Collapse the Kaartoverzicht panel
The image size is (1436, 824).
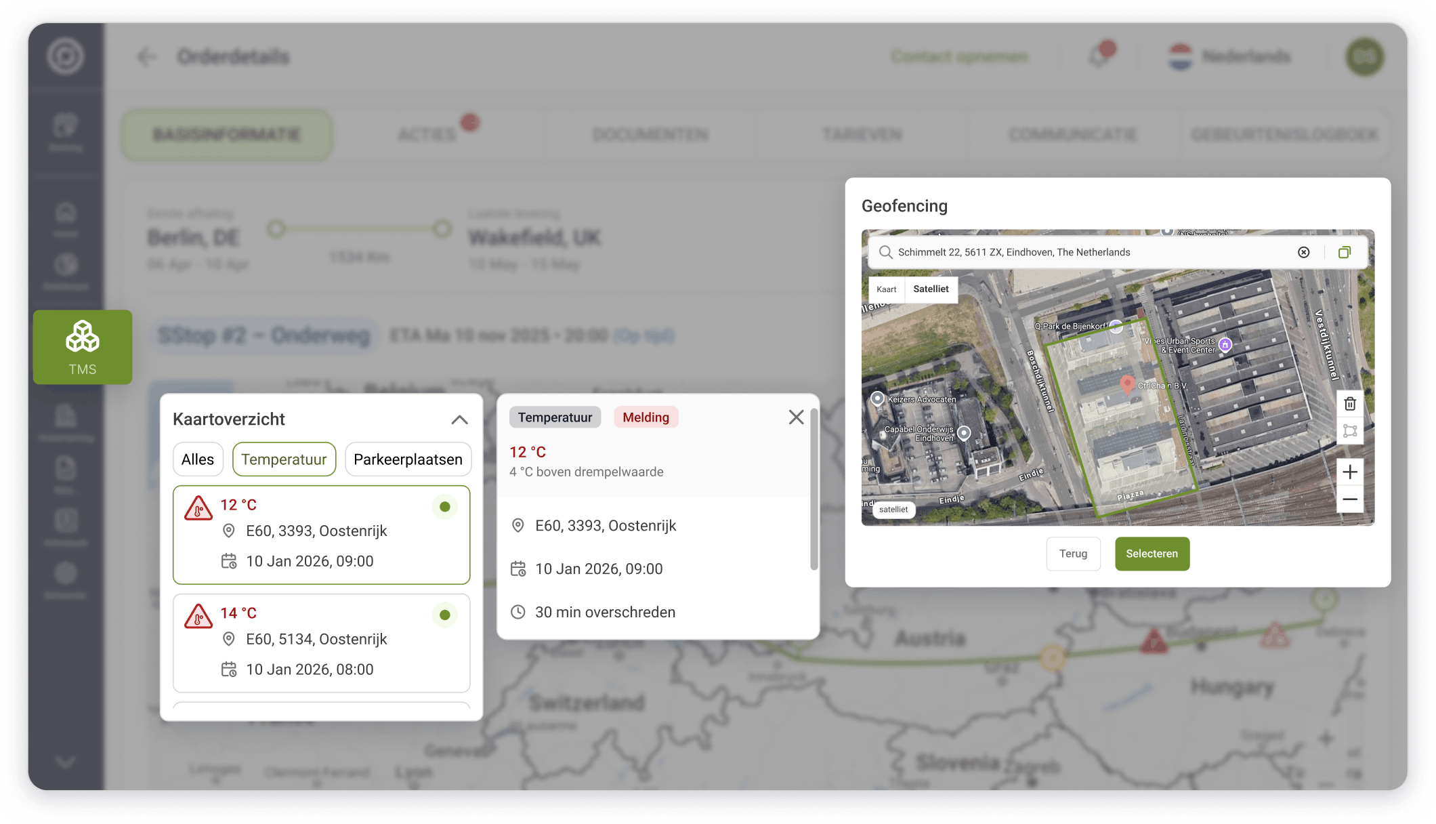(459, 419)
